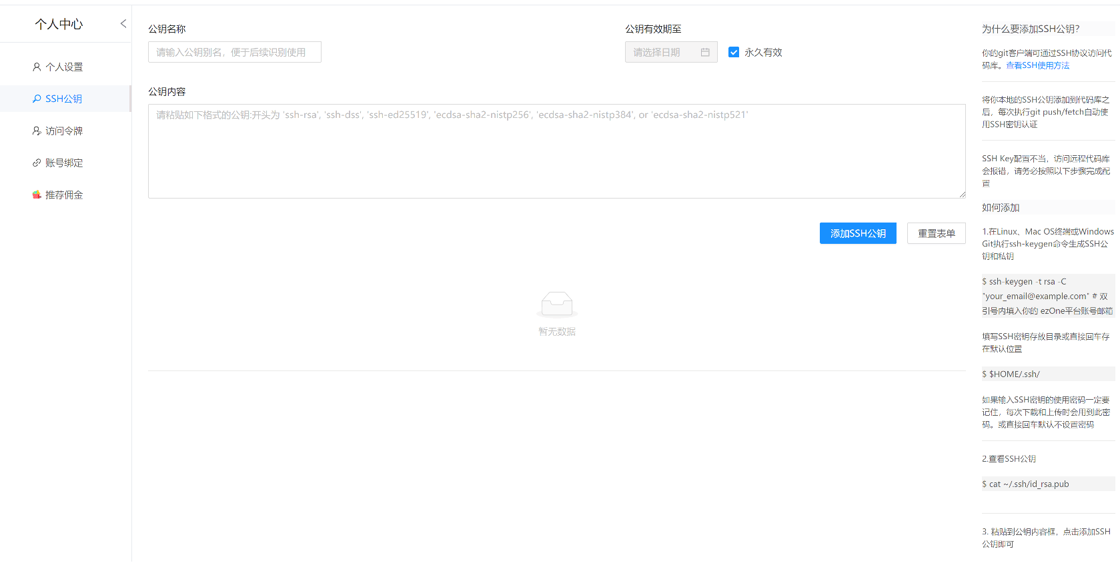Click the 重置表单 button
Image resolution: width=1120 pixels, height=563 pixels.
pos(936,233)
